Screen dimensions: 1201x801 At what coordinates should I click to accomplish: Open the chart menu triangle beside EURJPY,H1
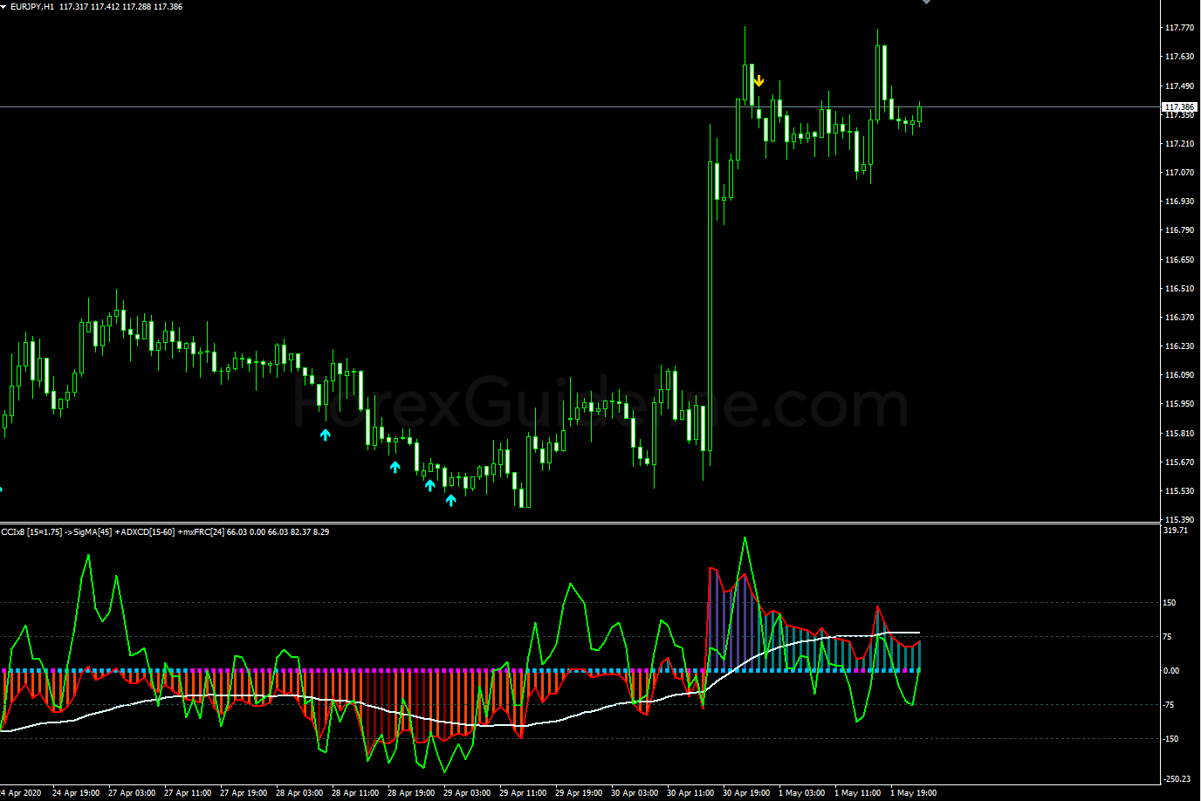coord(4,6)
